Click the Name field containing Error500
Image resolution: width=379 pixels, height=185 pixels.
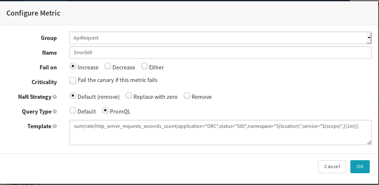click(x=220, y=53)
